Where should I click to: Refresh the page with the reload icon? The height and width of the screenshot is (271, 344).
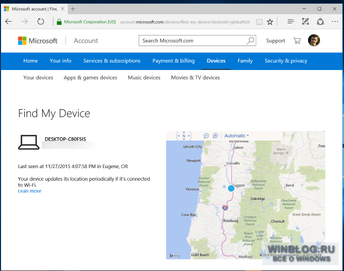tap(41, 22)
